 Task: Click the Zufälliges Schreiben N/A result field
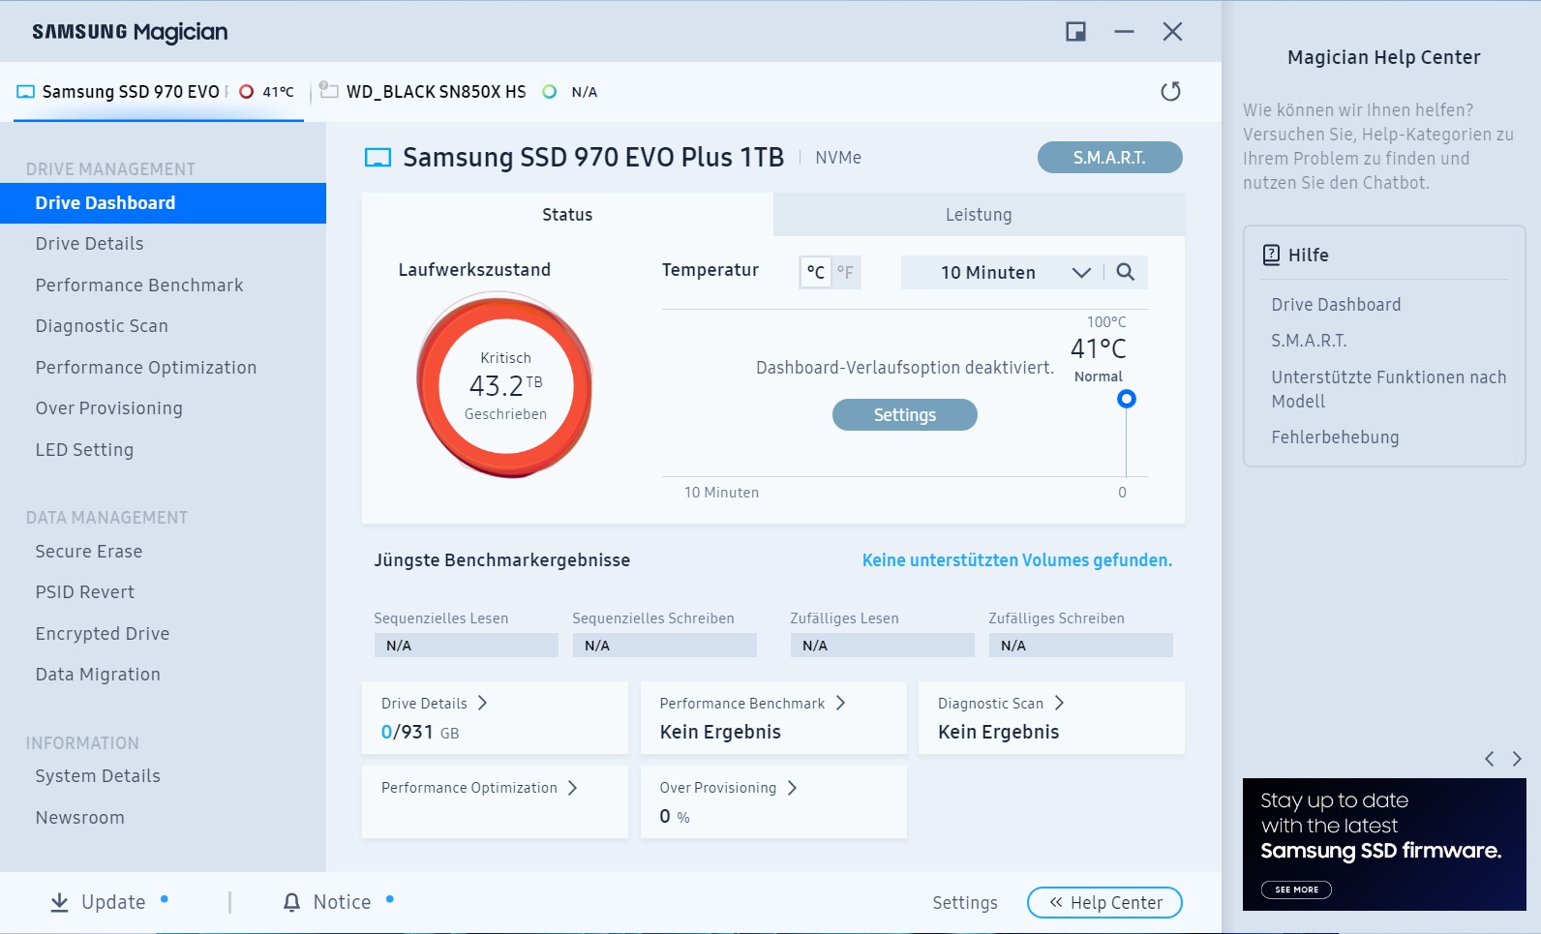[x=1080, y=646]
